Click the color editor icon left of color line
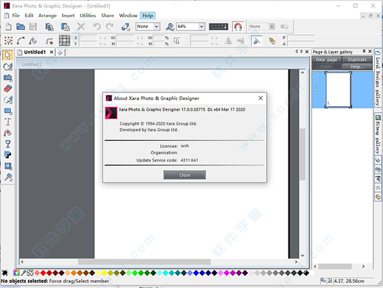Image resolution: width=383 pixels, height=288 pixels. pos(17,273)
